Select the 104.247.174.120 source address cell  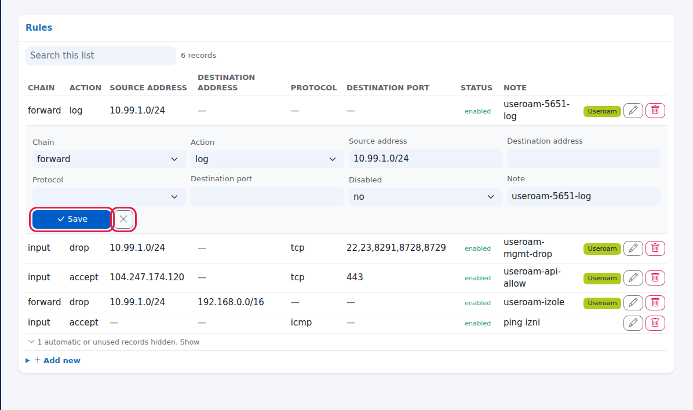click(147, 277)
